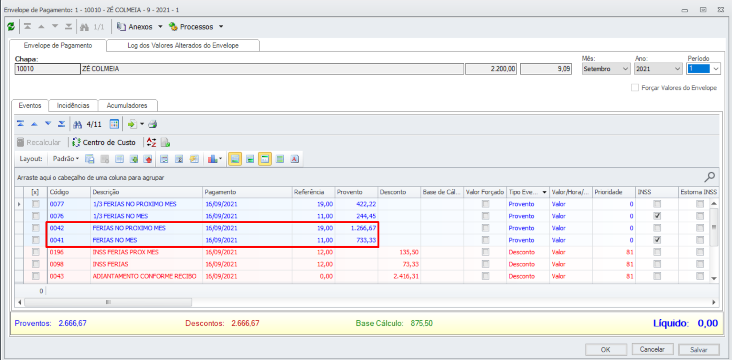Image resolution: width=732 pixels, height=360 pixels.
Task: Toggle the first highlighted grid view icon
Action: click(235, 159)
